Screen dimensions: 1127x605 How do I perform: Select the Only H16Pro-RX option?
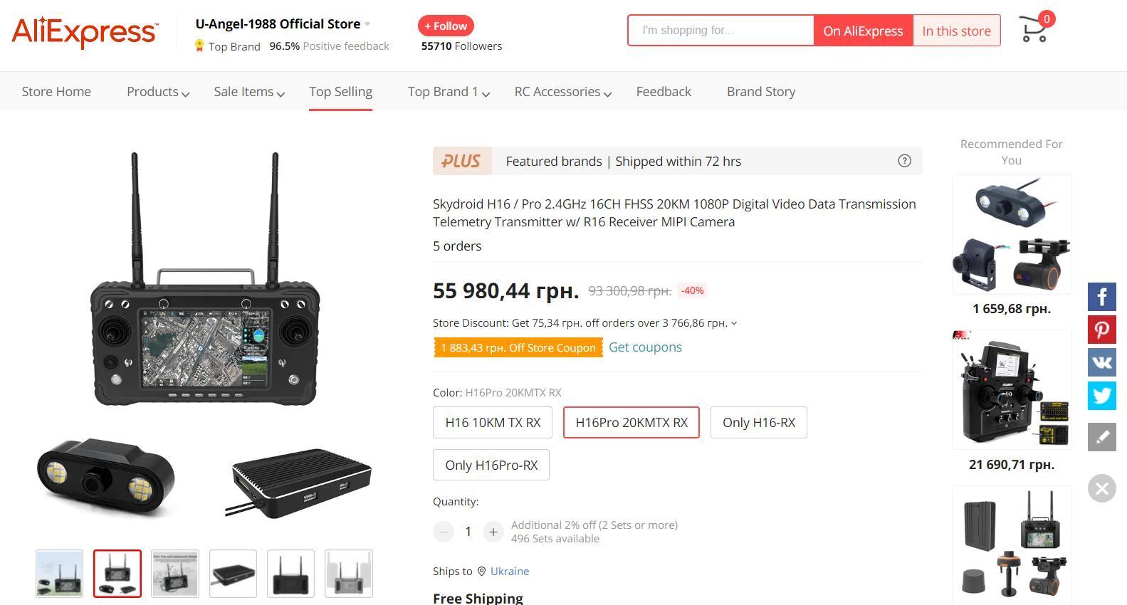pos(491,465)
